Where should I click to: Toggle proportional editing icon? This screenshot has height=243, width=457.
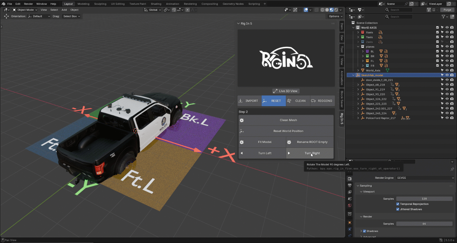click(x=187, y=10)
